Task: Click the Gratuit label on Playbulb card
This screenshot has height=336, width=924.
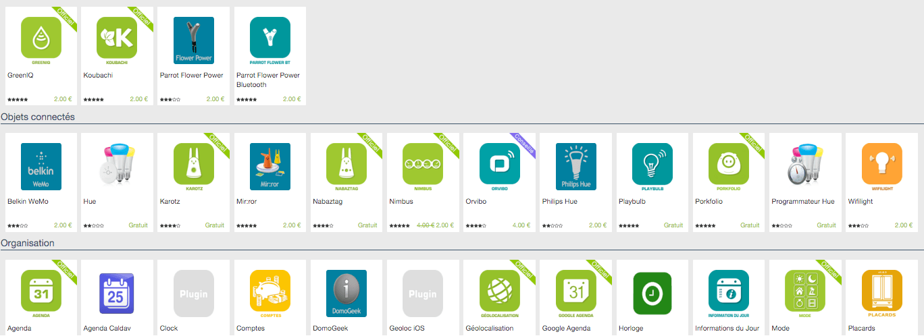Action: [673, 225]
